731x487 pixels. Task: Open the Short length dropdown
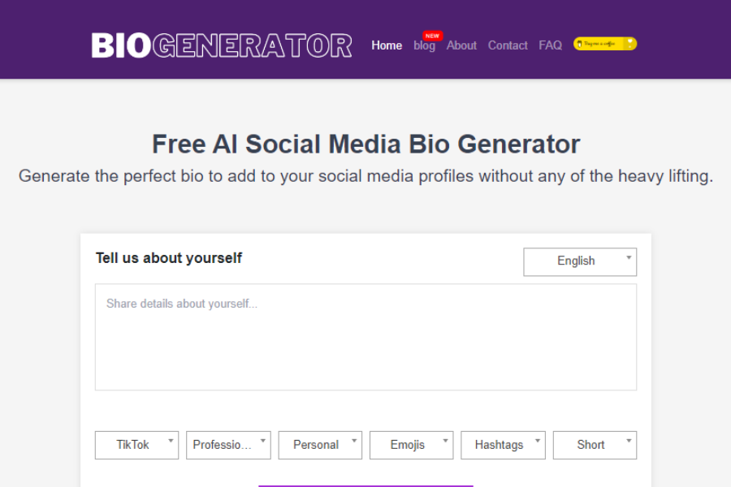[x=595, y=445]
